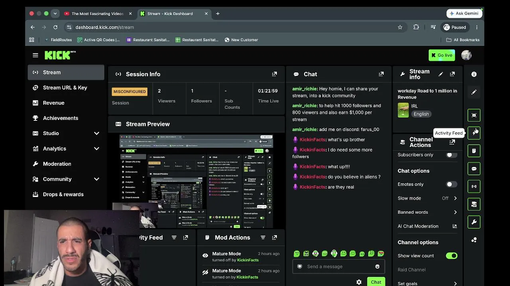Click the pencil icon in right rail
This screenshot has height=286, width=510.
(x=474, y=92)
